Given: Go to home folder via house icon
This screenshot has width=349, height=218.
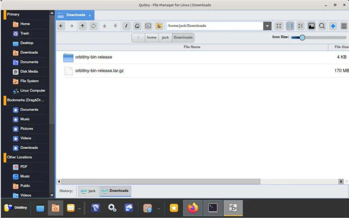Looking at the screenshot, I should click(137, 26).
